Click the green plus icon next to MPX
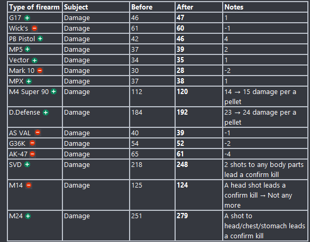The width and height of the screenshot is (310, 242). click(29, 81)
